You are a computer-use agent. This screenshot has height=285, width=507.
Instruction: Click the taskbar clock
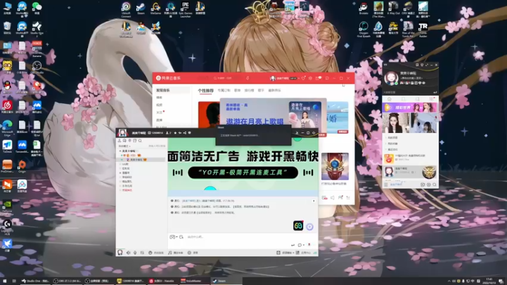click(489, 281)
